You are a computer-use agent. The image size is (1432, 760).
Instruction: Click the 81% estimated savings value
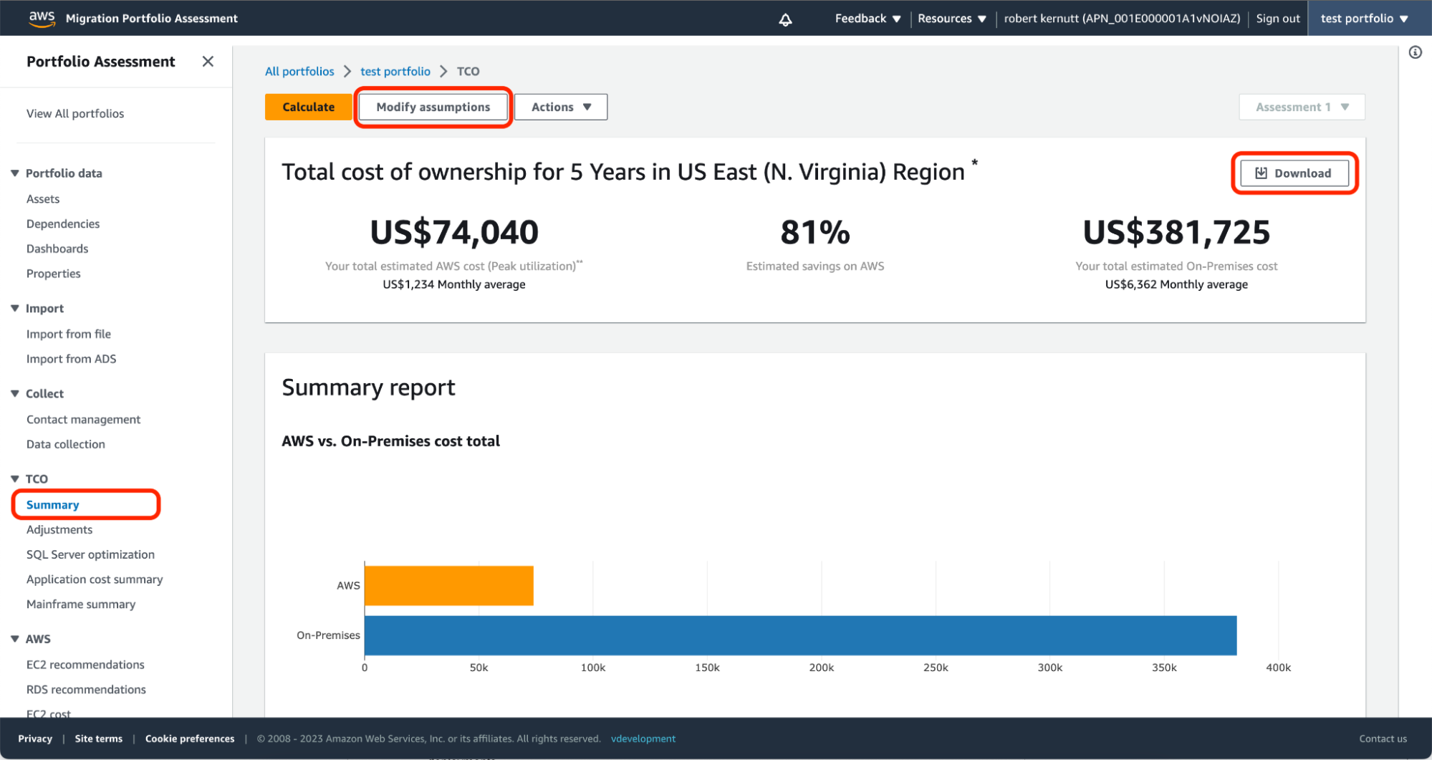pyautogui.click(x=815, y=233)
